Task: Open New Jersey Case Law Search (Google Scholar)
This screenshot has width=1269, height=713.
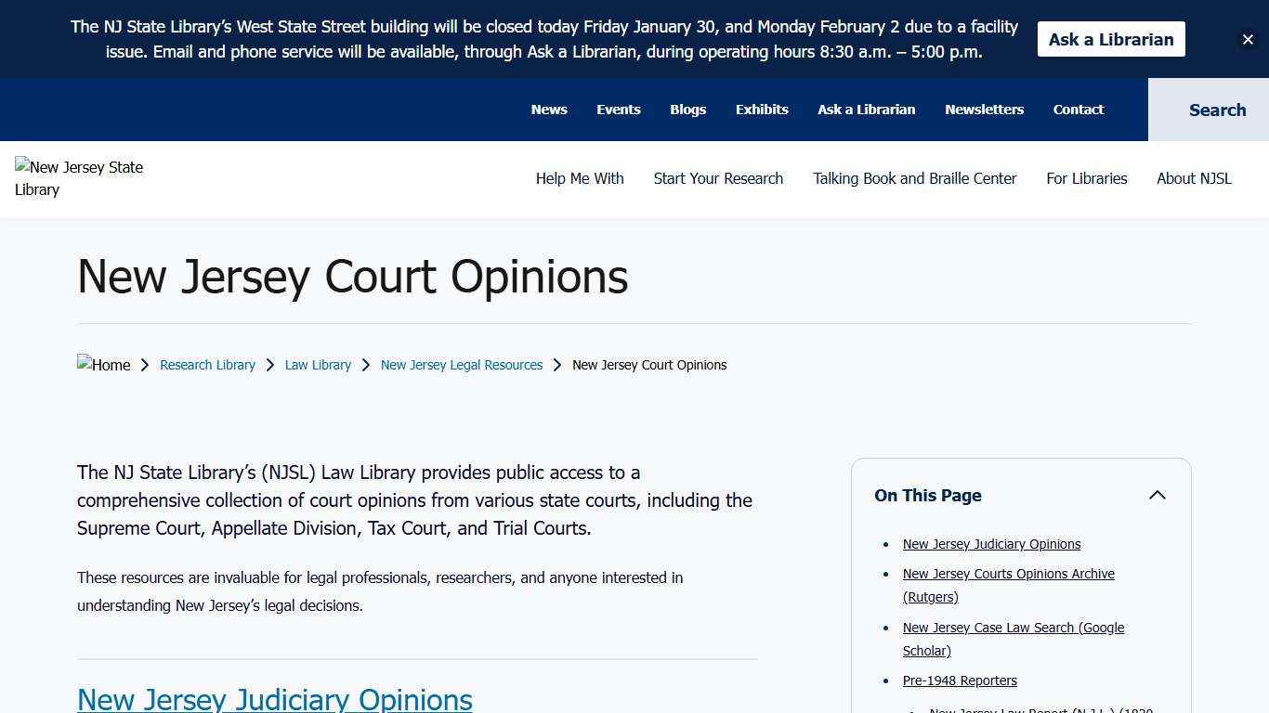Action: coord(1013,628)
